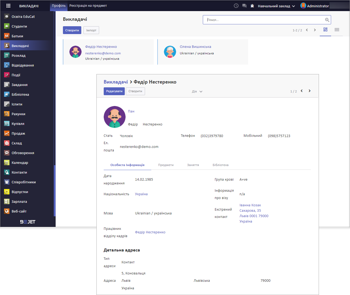Image resolution: width=350 pixels, height=295 pixels.
Task: Open Реєстрація на предмет menu
Action: [x=88, y=6]
